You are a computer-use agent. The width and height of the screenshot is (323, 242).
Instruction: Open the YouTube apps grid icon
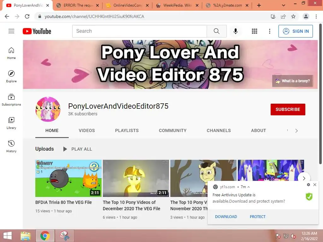pos(255,31)
